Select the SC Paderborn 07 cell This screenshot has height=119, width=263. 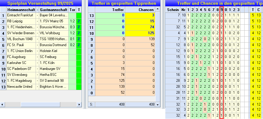tap(21, 69)
